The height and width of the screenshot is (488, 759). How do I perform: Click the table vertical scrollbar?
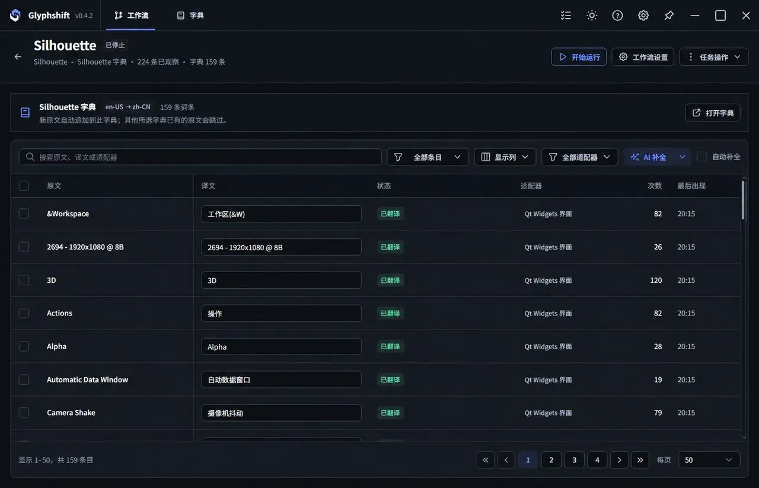[744, 200]
